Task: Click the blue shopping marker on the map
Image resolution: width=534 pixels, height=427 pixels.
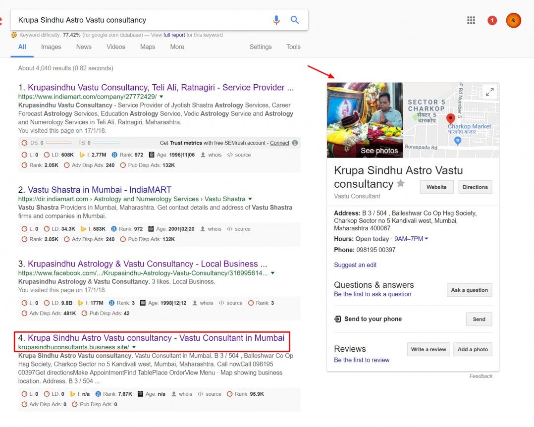Action: click(458, 141)
